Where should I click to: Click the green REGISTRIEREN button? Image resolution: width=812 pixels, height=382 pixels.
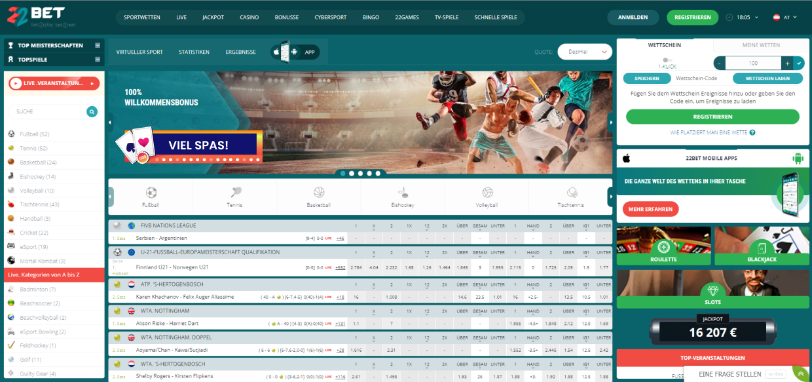(692, 17)
